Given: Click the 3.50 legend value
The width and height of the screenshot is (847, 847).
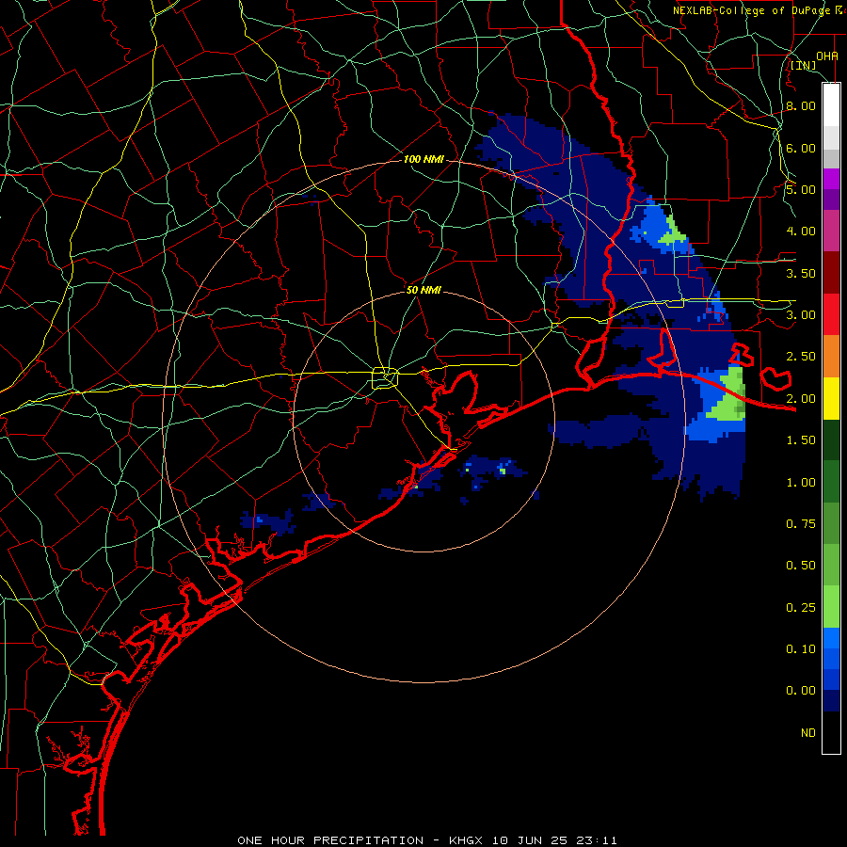Looking at the screenshot, I should (801, 273).
